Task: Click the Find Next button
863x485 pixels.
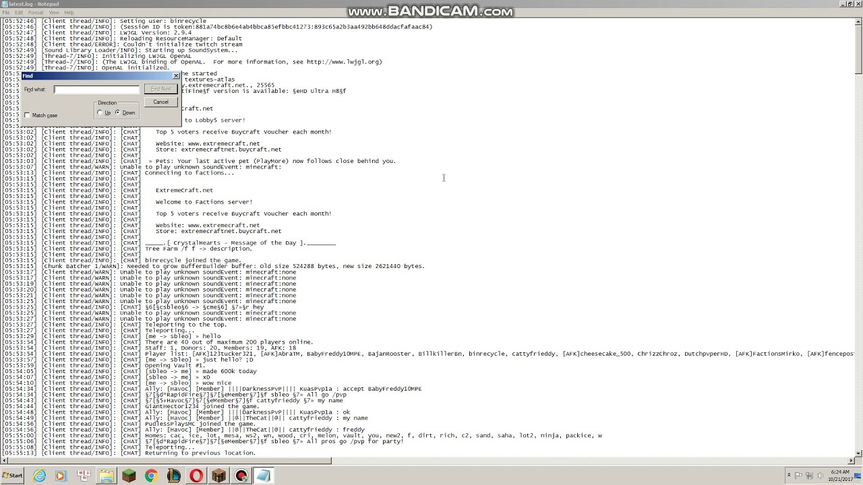Action: pyautogui.click(x=160, y=89)
